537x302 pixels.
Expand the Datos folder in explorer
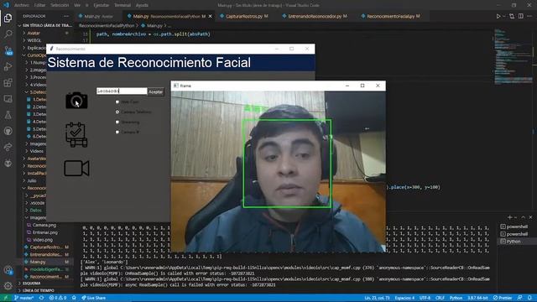click(x=35, y=211)
